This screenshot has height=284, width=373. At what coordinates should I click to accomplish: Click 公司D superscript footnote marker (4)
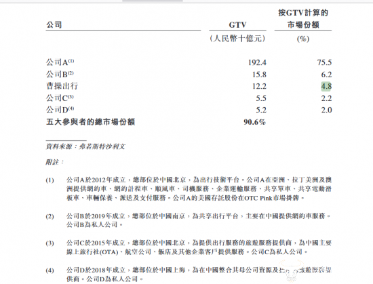click(71, 108)
